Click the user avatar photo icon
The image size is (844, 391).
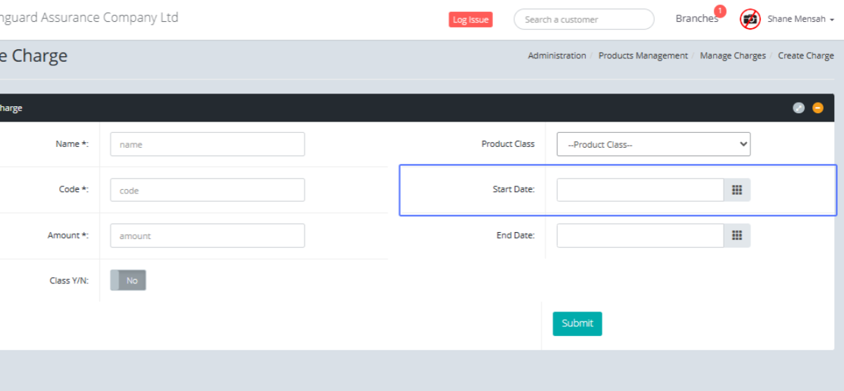click(750, 19)
